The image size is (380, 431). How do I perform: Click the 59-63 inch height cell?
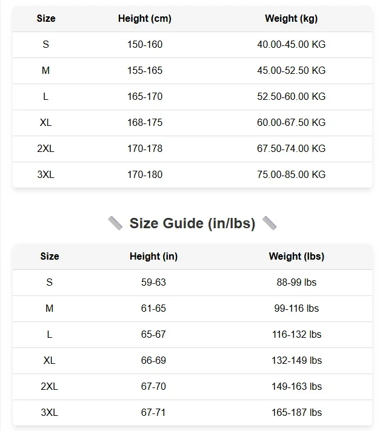tap(153, 283)
